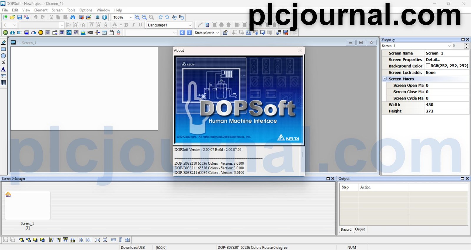
Task: Click the Screen Lock addr. None value
Action: (x=447, y=73)
